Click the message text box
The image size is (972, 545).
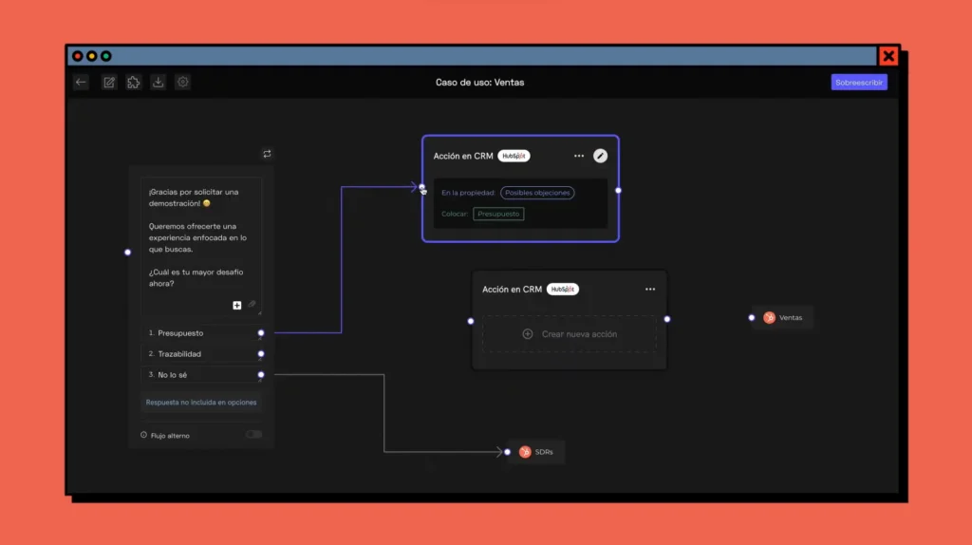click(x=201, y=246)
